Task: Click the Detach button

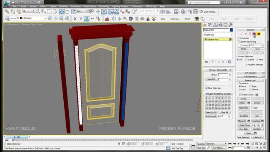Action: pos(257,103)
